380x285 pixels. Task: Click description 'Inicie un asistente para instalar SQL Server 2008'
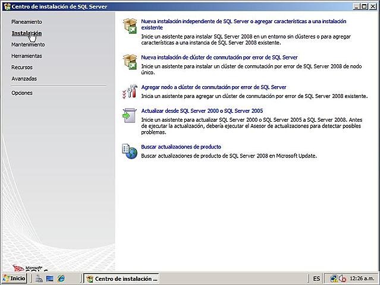click(x=246, y=40)
